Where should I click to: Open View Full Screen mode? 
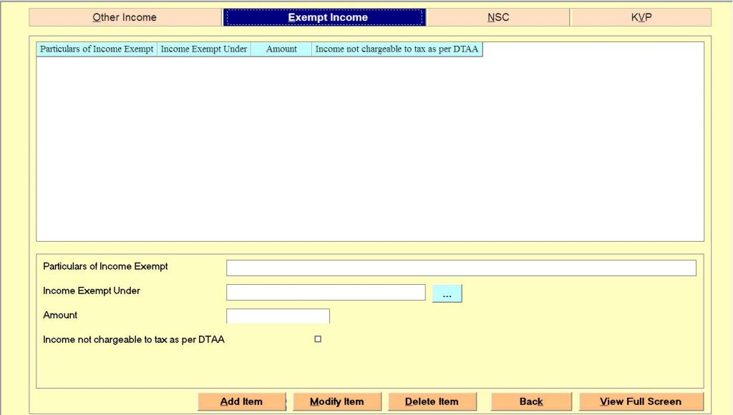click(x=641, y=401)
